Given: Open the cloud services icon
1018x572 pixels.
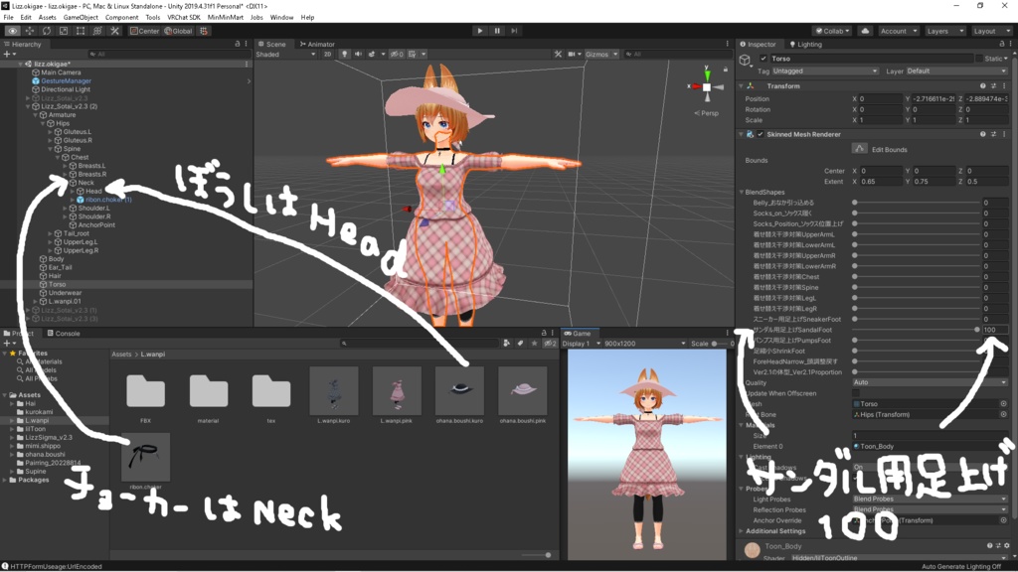Looking at the screenshot, I should pyautogui.click(x=865, y=31).
